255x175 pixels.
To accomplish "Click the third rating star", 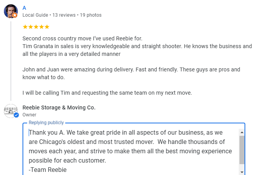I will tap(36, 27).
